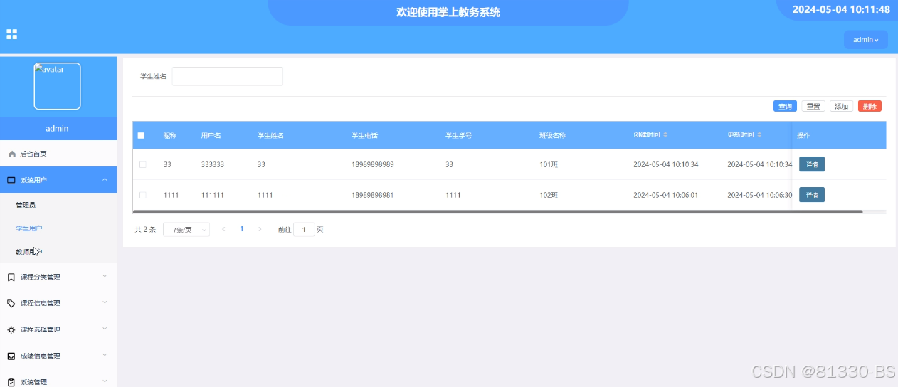The width and height of the screenshot is (898, 387).
Task: Click the previous page arrow in pagination
Action: tap(223, 229)
